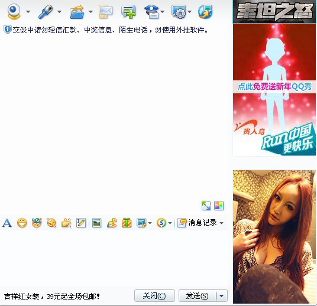This screenshot has height=306, width=317.
Task: Click the music note share icon
Action: coord(112,223)
